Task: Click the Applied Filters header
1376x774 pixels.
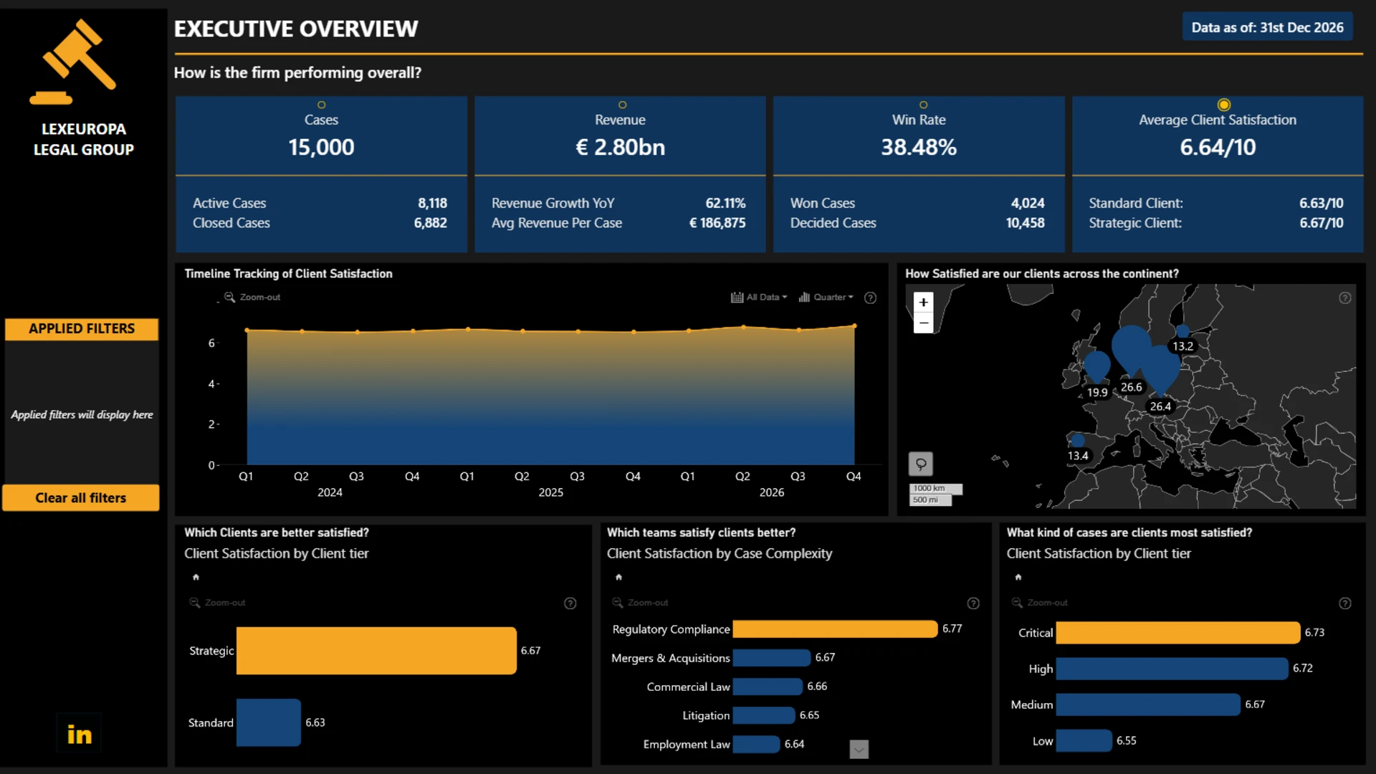Action: (x=82, y=329)
